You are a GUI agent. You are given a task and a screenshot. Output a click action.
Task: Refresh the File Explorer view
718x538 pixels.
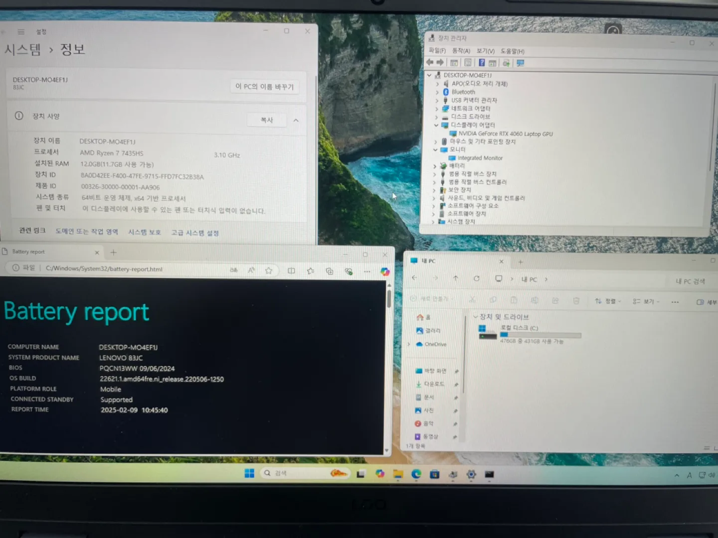click(x=477, y=278)
